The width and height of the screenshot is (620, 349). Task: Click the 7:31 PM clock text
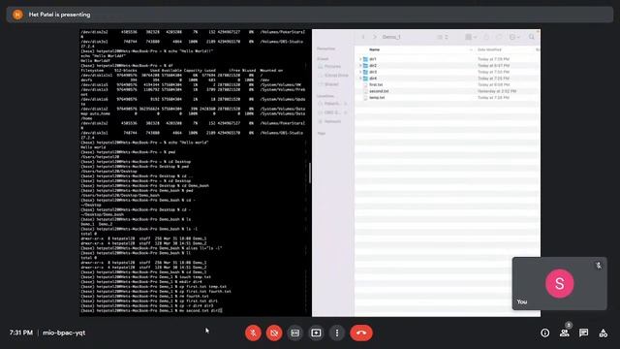(21, 333)
